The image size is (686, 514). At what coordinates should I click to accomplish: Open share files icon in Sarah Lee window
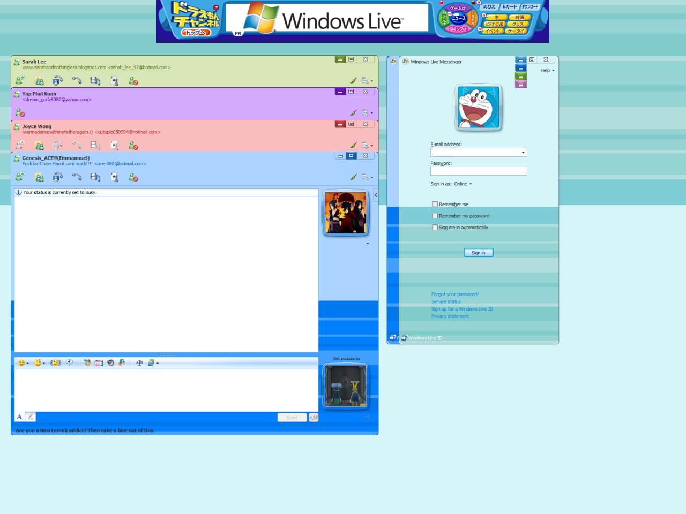pyautogui.click(x=39, y=81)
